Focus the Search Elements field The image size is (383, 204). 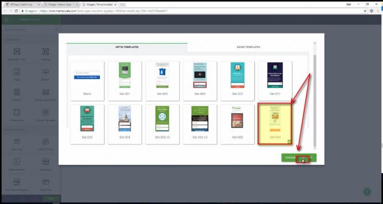[32, 30]
